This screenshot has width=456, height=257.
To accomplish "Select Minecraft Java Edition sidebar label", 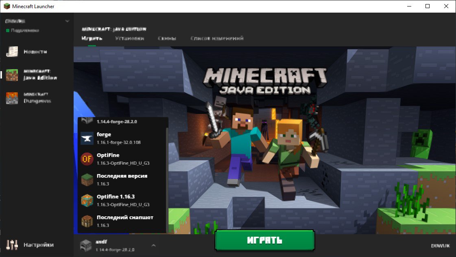I will coord(40,75).
